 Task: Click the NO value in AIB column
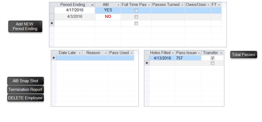[108, 17]
